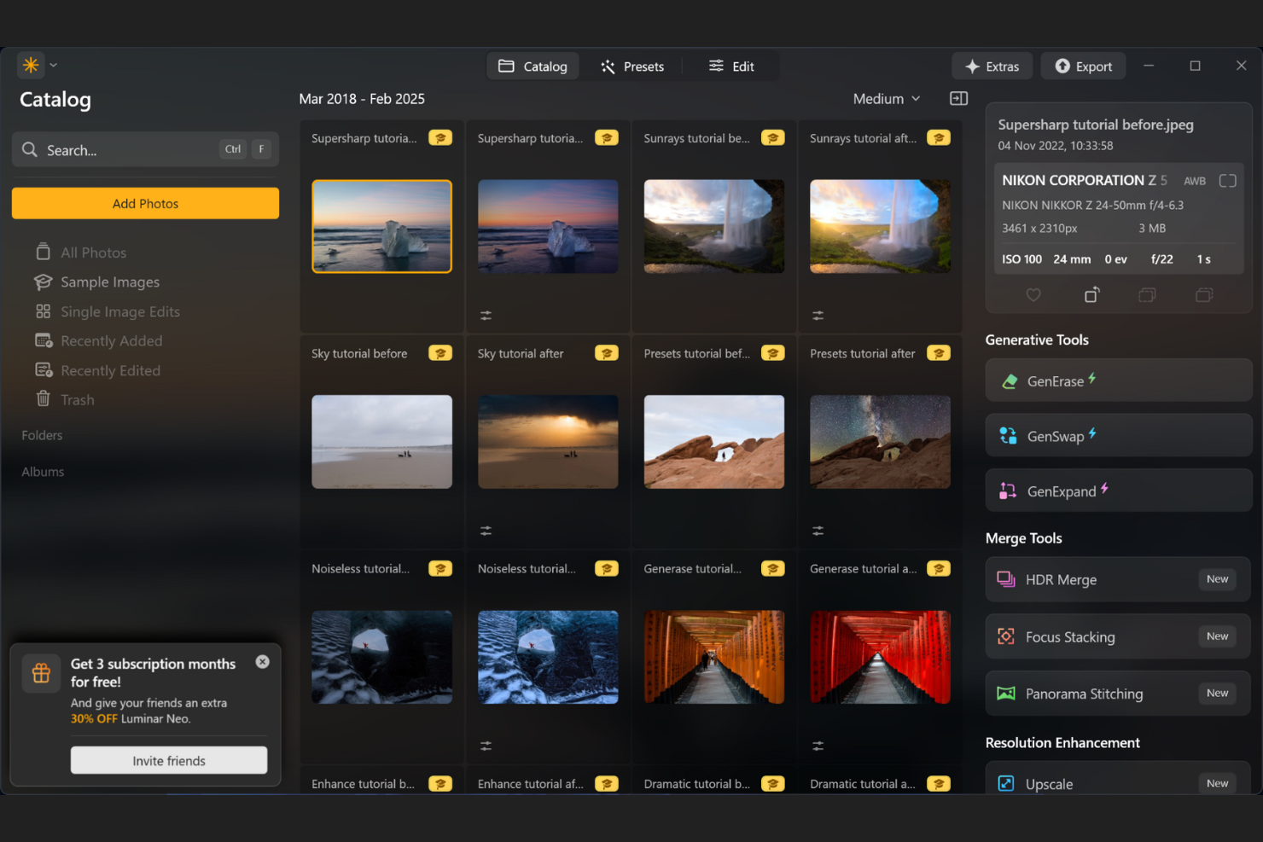Open the GenExpand tool
1263x842 pixels.
[1118, 491]
